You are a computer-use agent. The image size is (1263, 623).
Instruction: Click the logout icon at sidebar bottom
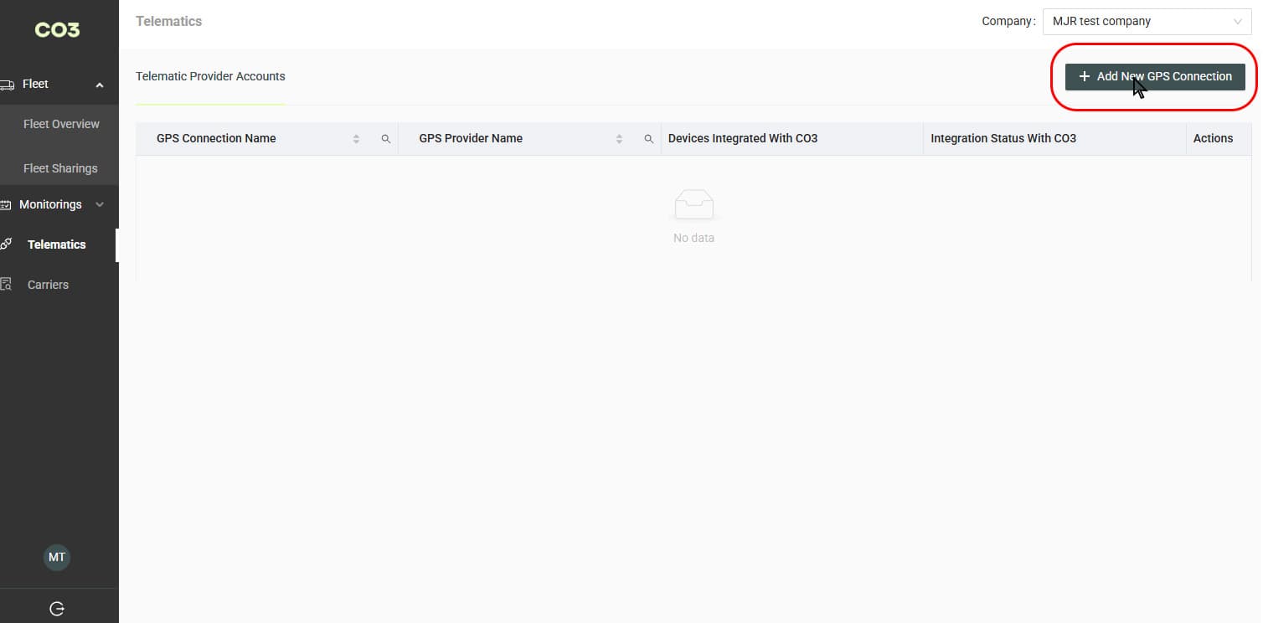[56, 609]
